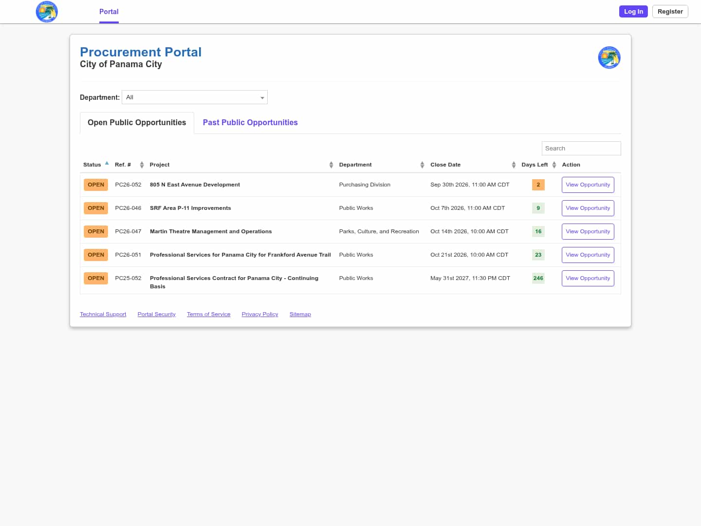Sort table by Project column arrows
Image resolution: width=701 pixels, height=526 pixels.
point(331,165)
